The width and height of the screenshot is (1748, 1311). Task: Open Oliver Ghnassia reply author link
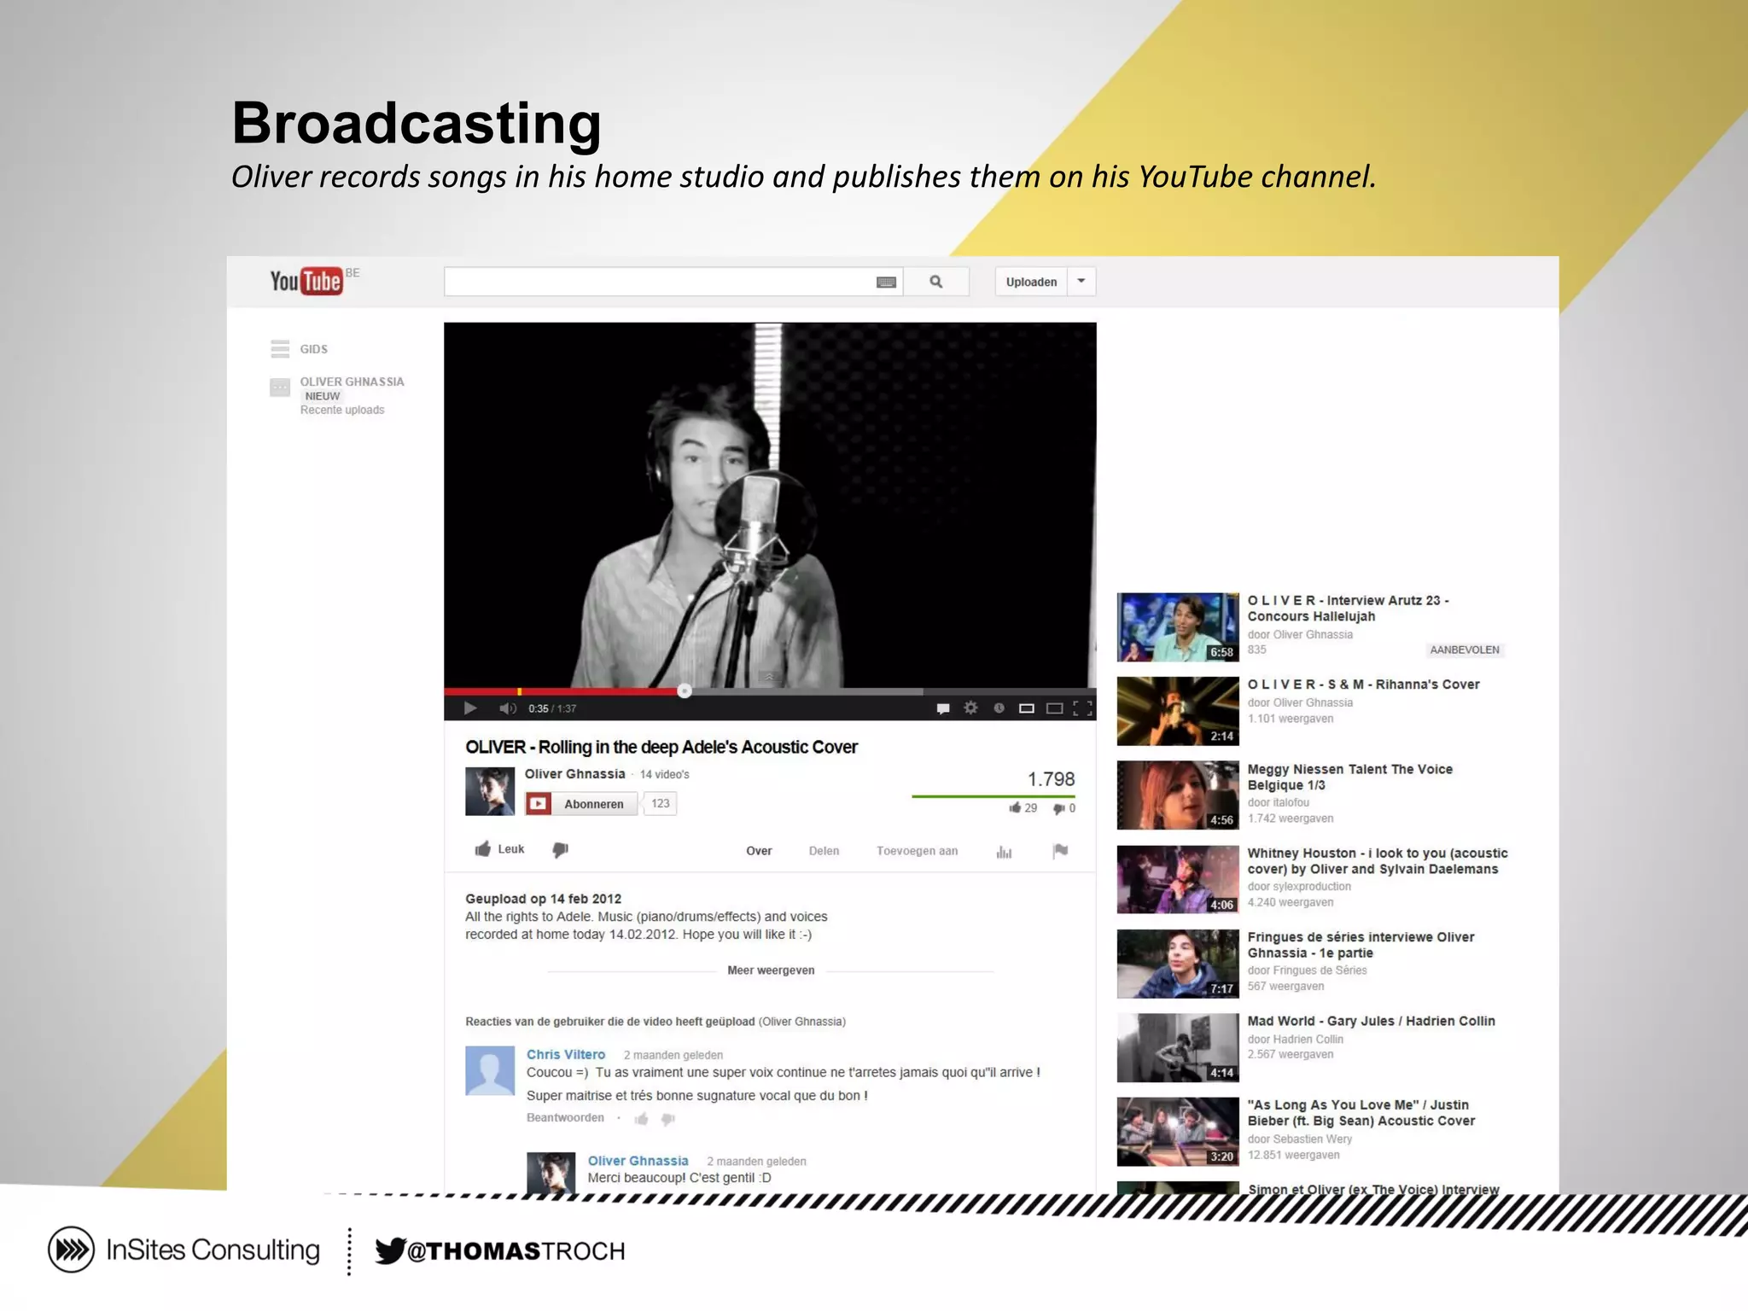[638, 1161]
